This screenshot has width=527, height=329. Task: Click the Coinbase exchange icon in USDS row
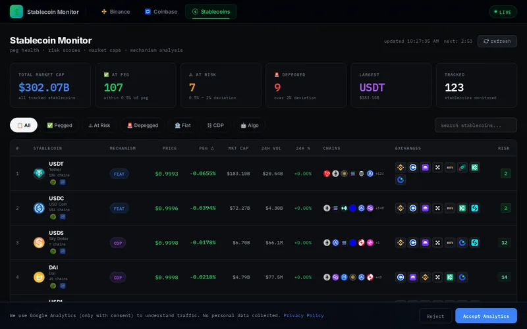pos(413,243)
